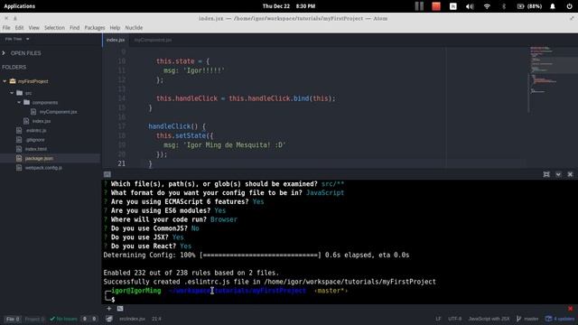The image size is (578, 325).
Task: Show File diagnostics in status bar
Action: tap(13, 319)
